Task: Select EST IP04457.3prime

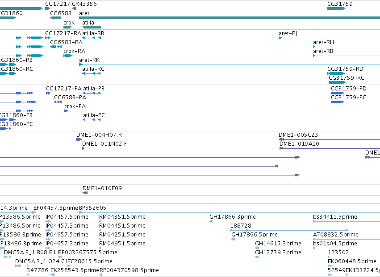Action: [67, 226]
